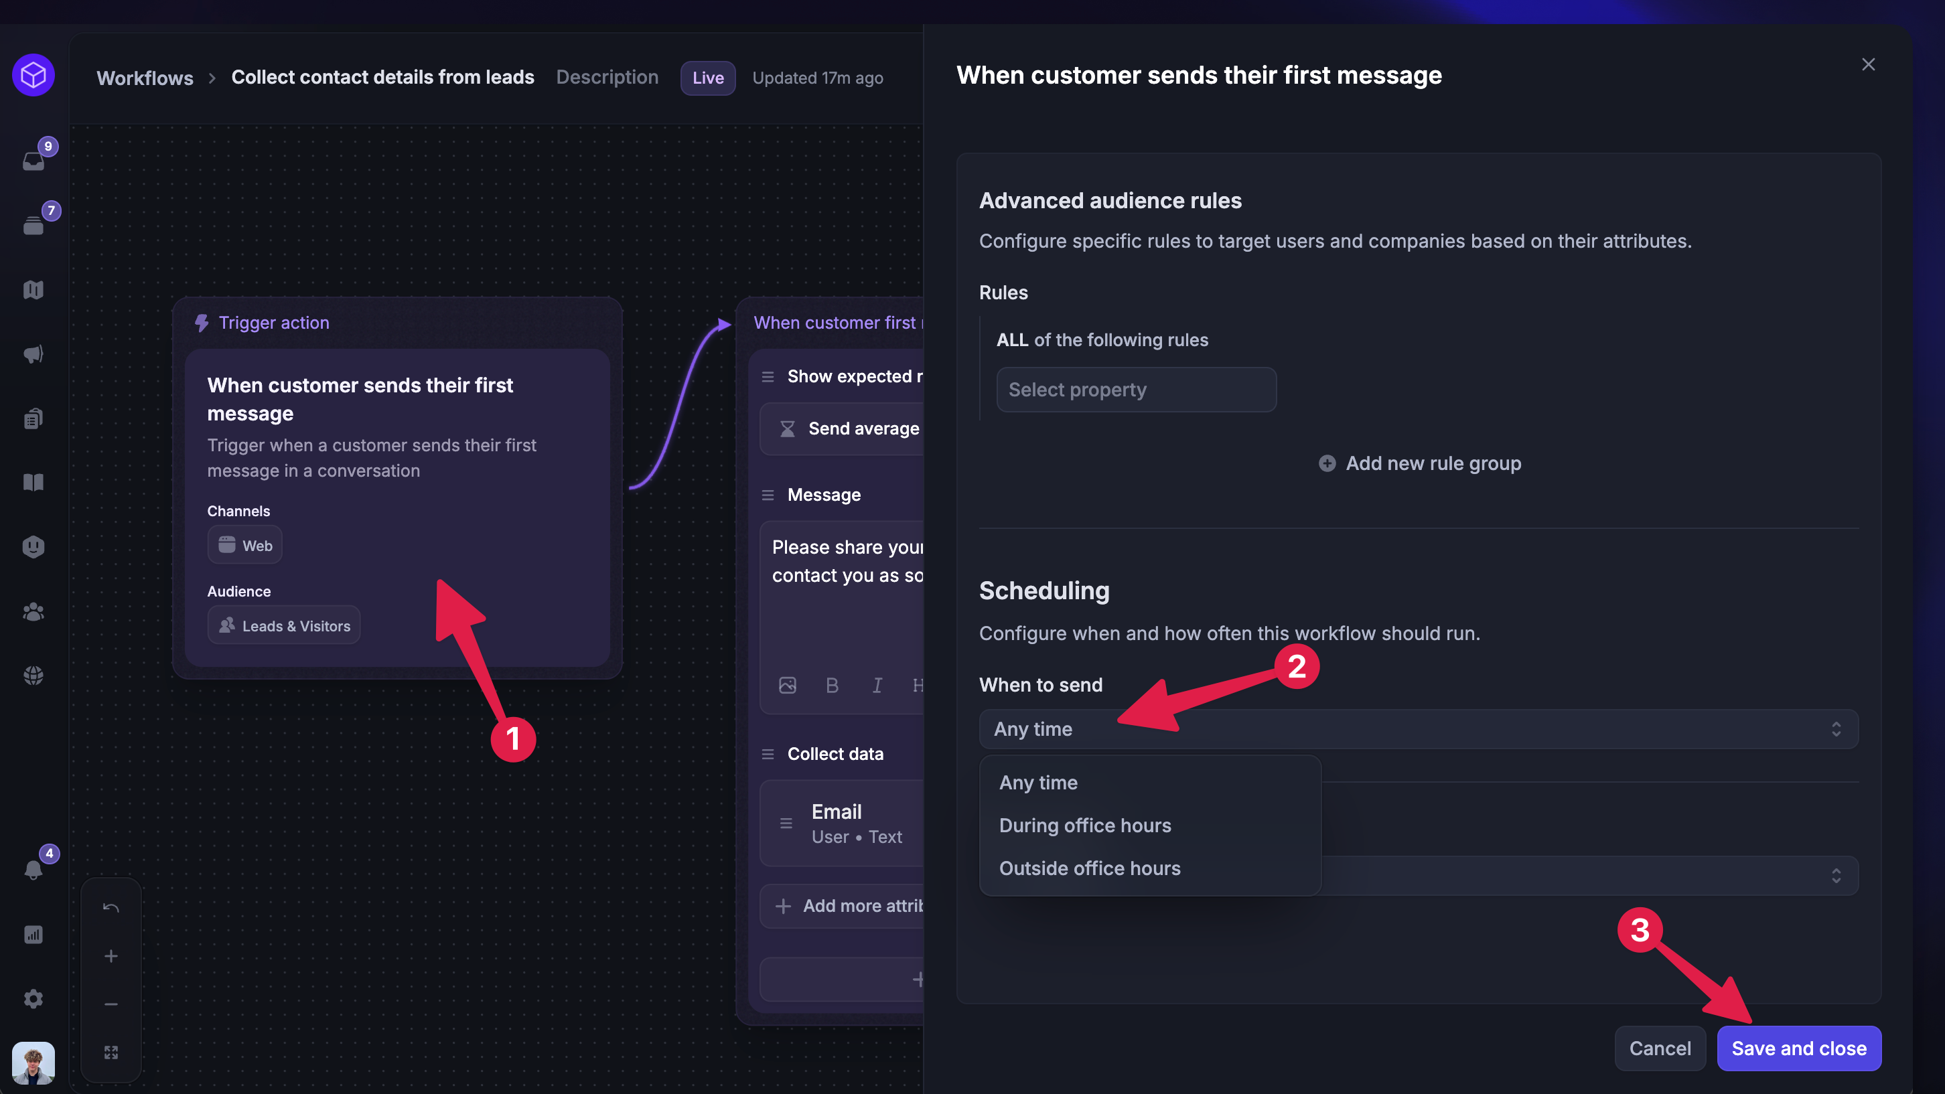Insert image in message editor
The height and width of the screenshot is (1094, 1945).
point(788,685)
